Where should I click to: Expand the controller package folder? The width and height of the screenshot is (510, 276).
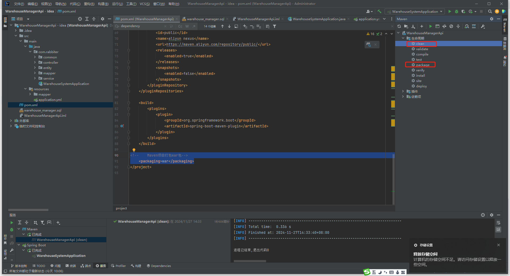pyautogui.click(x=35, y=62)
